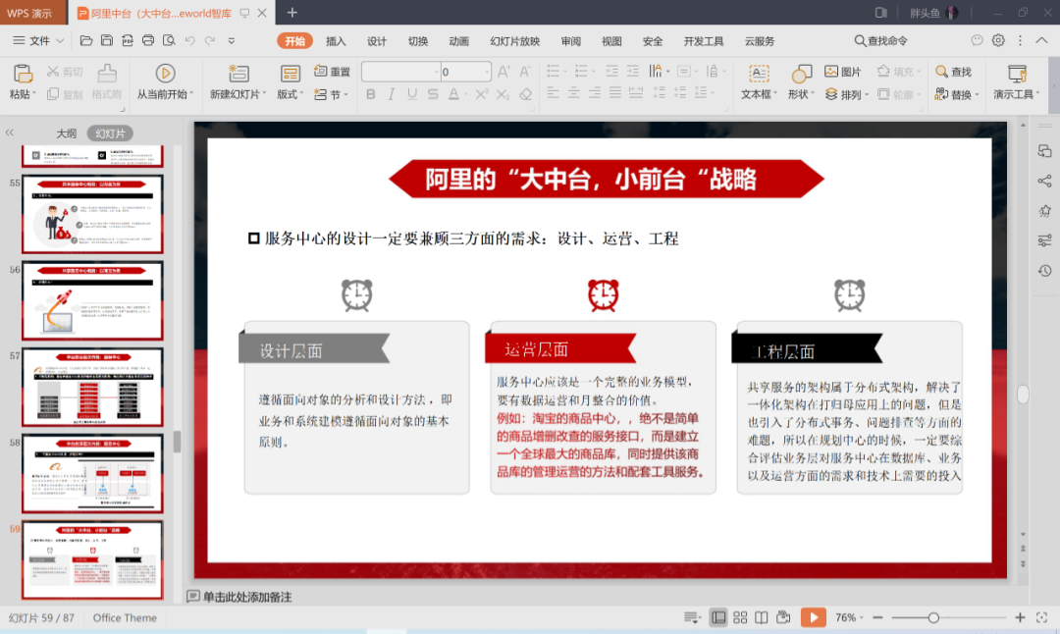Click the Clear Formatting eraser icon
The height and width of the screenshot is (634, 1060).
[525, 94]
